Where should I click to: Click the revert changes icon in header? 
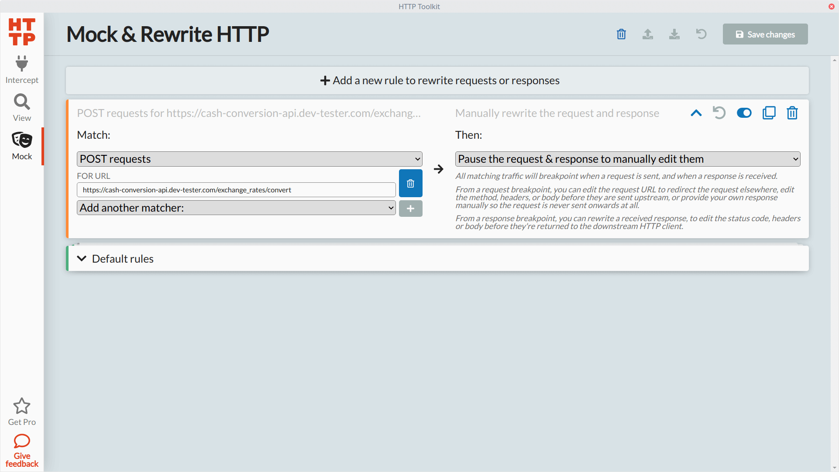pyautogui.click(x=701, y=34)
